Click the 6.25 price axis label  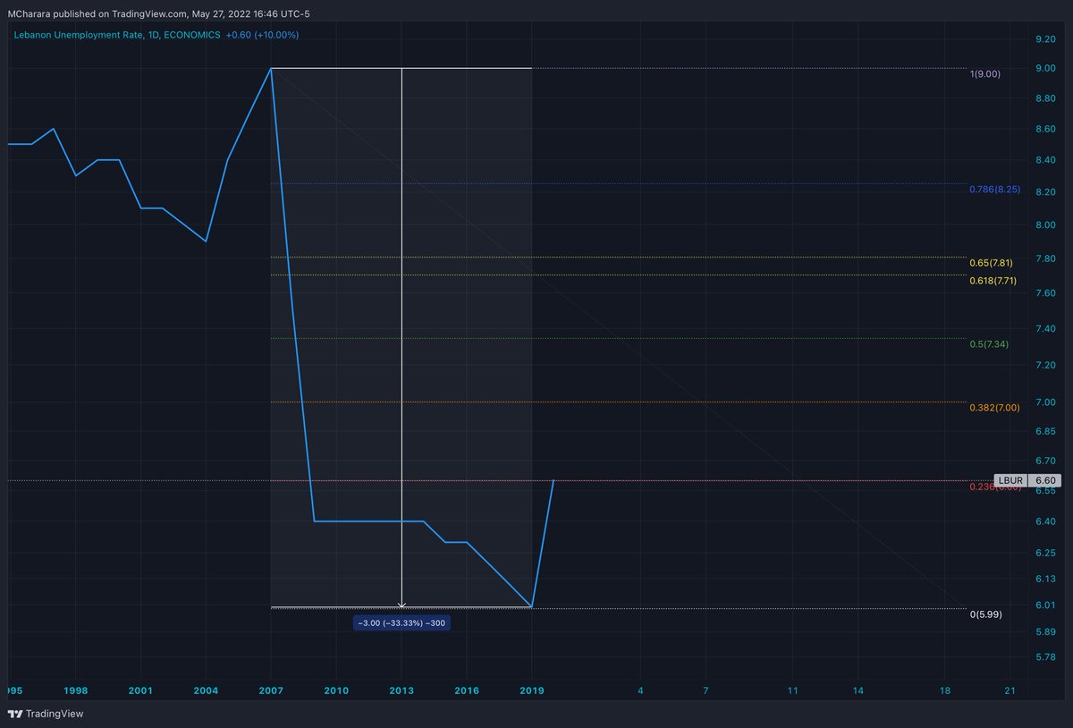coord(1045,553)
